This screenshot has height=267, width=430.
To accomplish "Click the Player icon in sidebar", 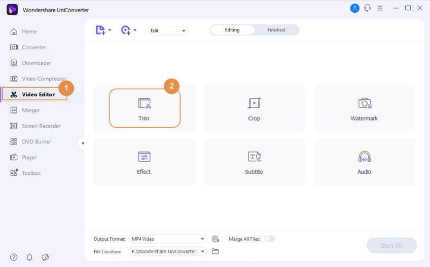I will [x=14, y=158].
